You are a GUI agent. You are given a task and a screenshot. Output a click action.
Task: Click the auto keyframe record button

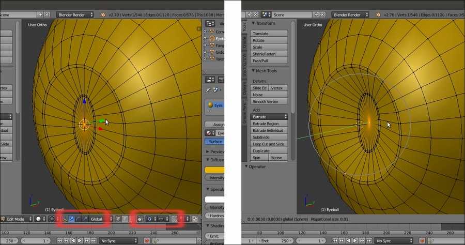click(x=147, y=241)
